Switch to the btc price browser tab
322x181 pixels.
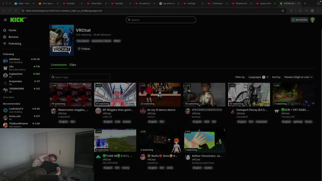pyautogui.click(x=169, y=4)
